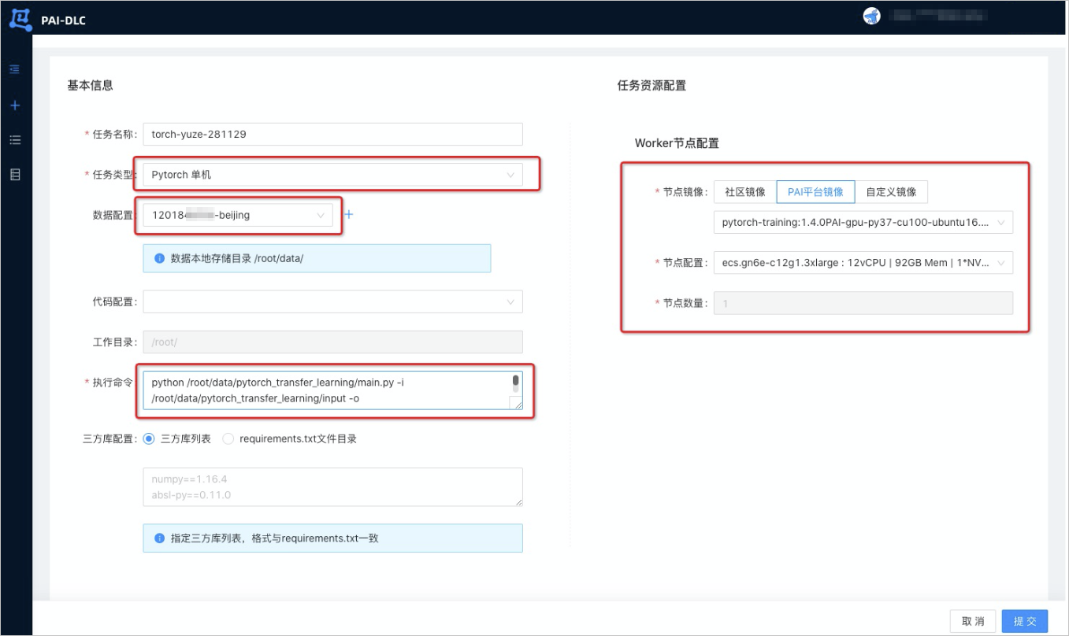Switch to PAI平台镜像 tab
The width and height of the screenshot is (1069, 636).
[x=815, y=191]
